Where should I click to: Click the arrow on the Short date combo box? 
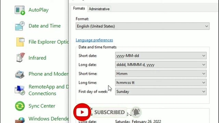pyautogui.click(x=204, y=56)
